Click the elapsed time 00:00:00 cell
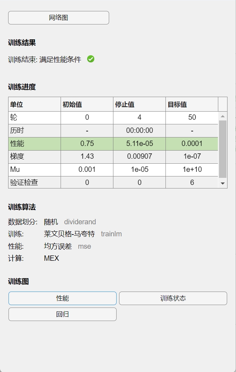Screen dimensions: 236x372 (139, 130)
